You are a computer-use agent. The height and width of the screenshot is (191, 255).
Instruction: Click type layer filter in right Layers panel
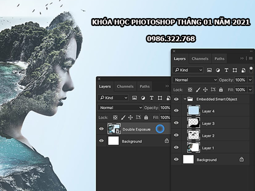pos(226,70)
